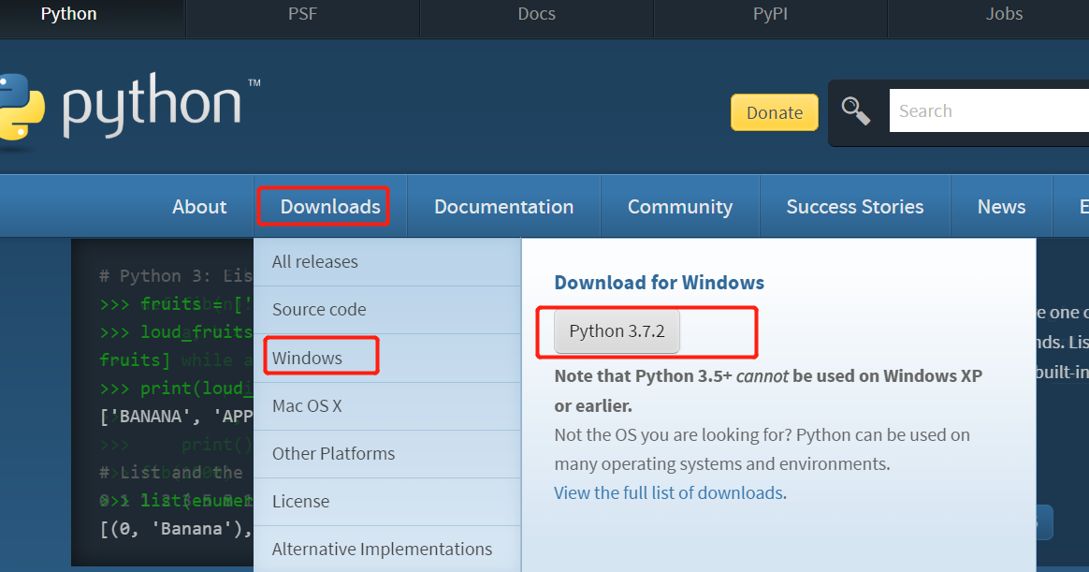The width and height of the screenshot is (1089, 572).
Task: Open the Downloads menu
Action: click(x=330, y=206)
